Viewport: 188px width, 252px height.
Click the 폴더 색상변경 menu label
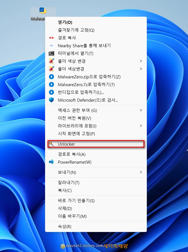point(71,69)
